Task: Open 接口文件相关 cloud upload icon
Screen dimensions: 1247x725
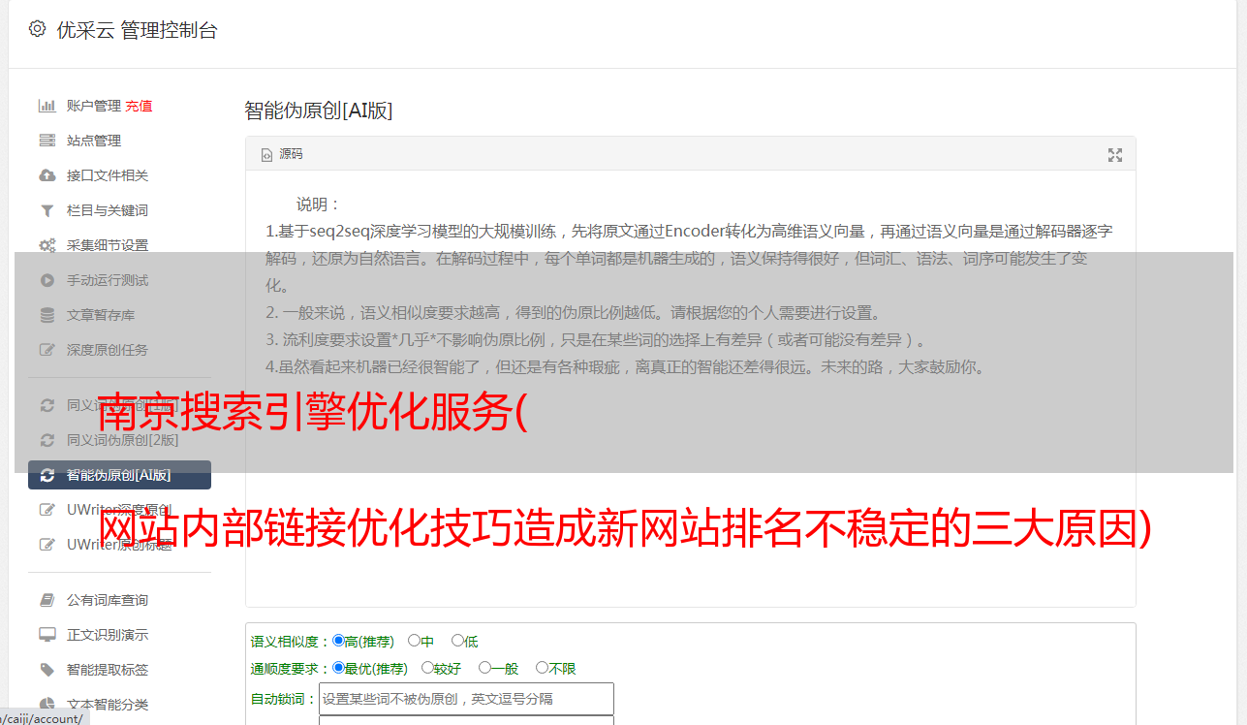Action: click(47, 175)
